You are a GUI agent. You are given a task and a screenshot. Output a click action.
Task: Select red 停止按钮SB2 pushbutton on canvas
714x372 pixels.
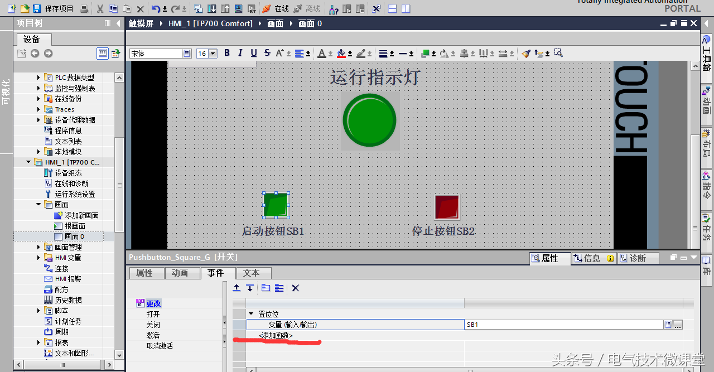coord(447,207)
